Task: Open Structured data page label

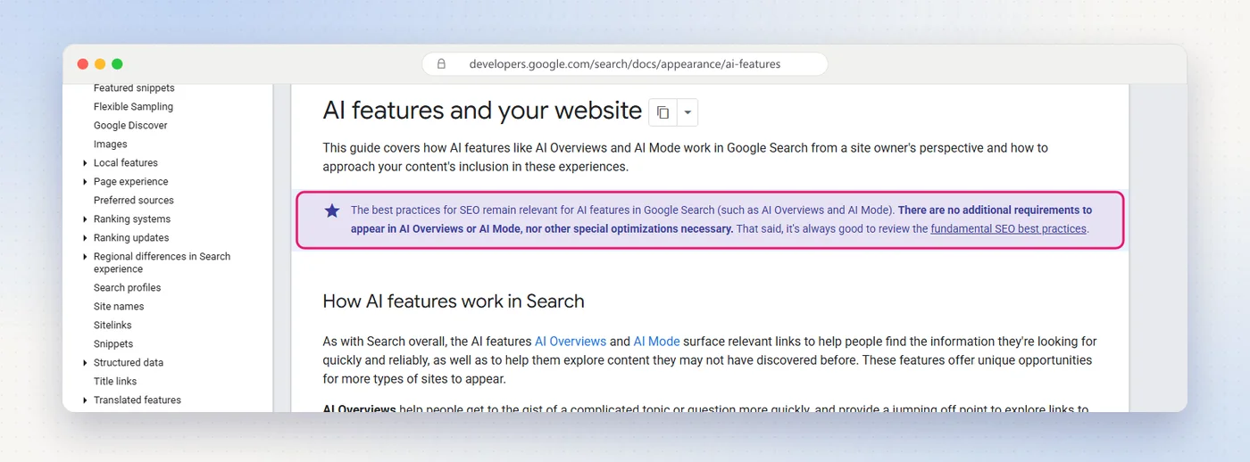Action: pyautogui.click(x=129, y=363)
